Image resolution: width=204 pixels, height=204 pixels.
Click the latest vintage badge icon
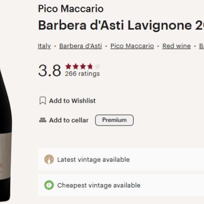[49, 159]
